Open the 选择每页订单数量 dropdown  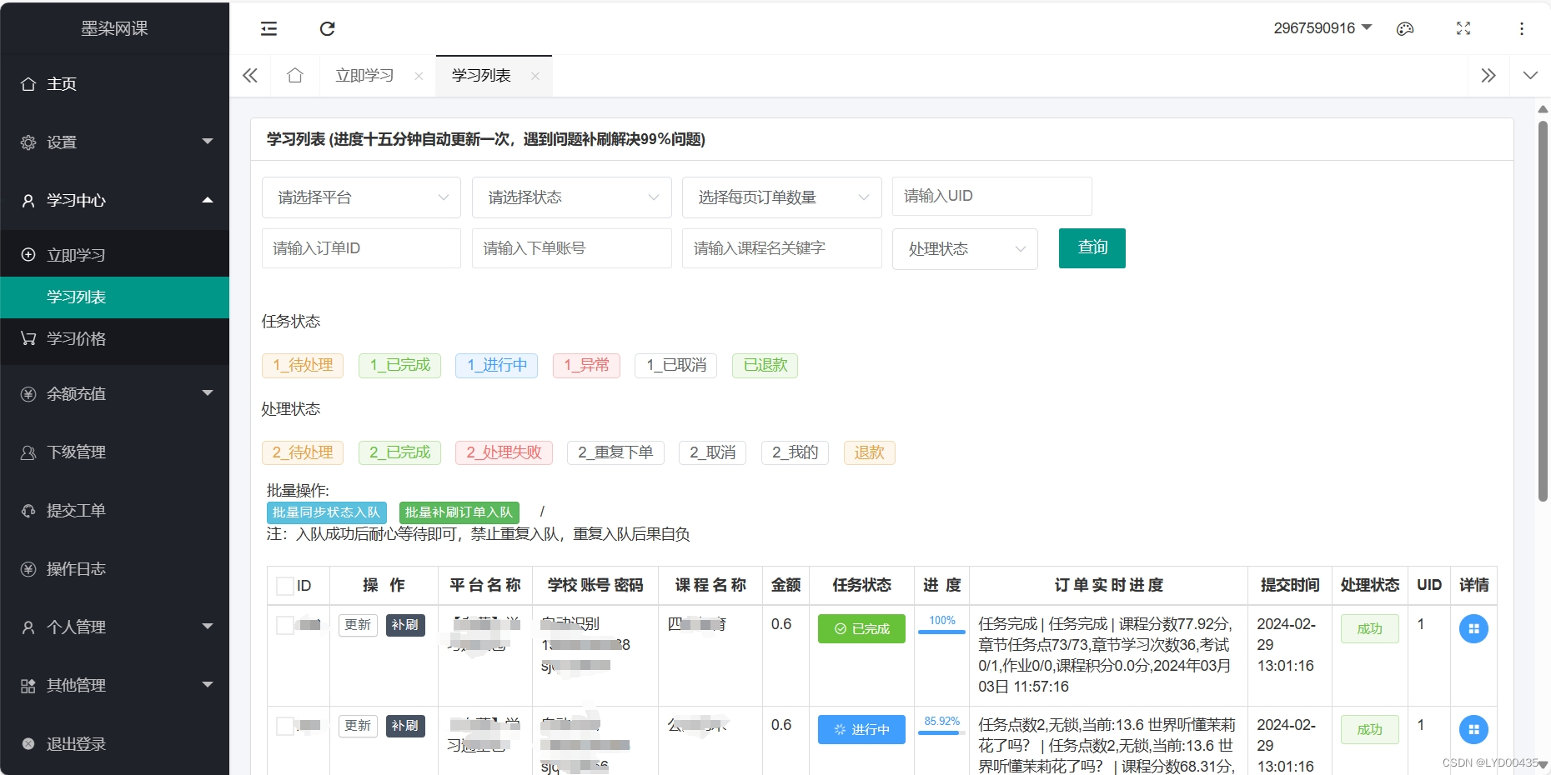(x=781, y=197)
